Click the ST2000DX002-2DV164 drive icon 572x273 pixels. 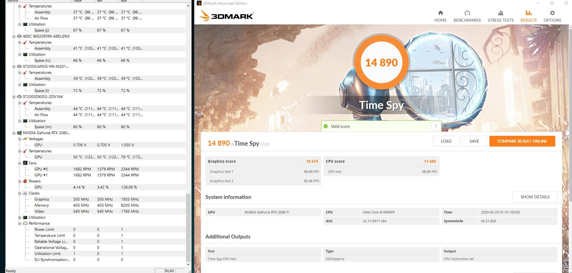pos(19,97)
